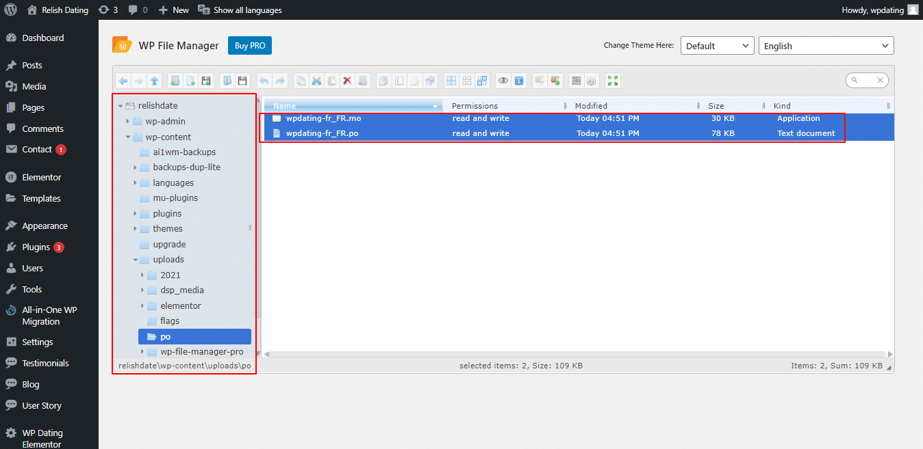Preview the file with eye icon
Viewport: 923px width, 449px height.
pyautogui.click(x=503, y=81)
